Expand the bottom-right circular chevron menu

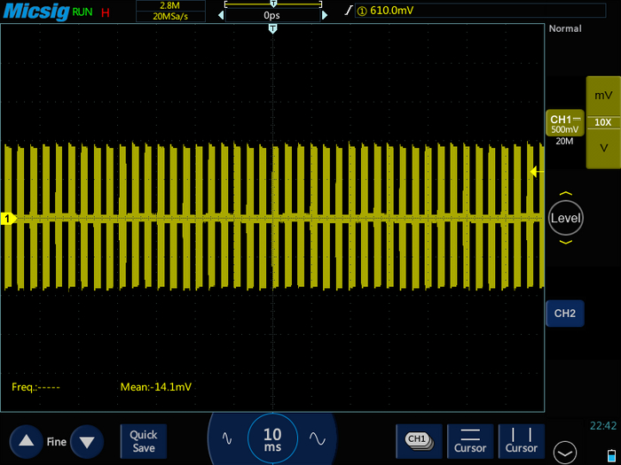click(x=563, y=452)
